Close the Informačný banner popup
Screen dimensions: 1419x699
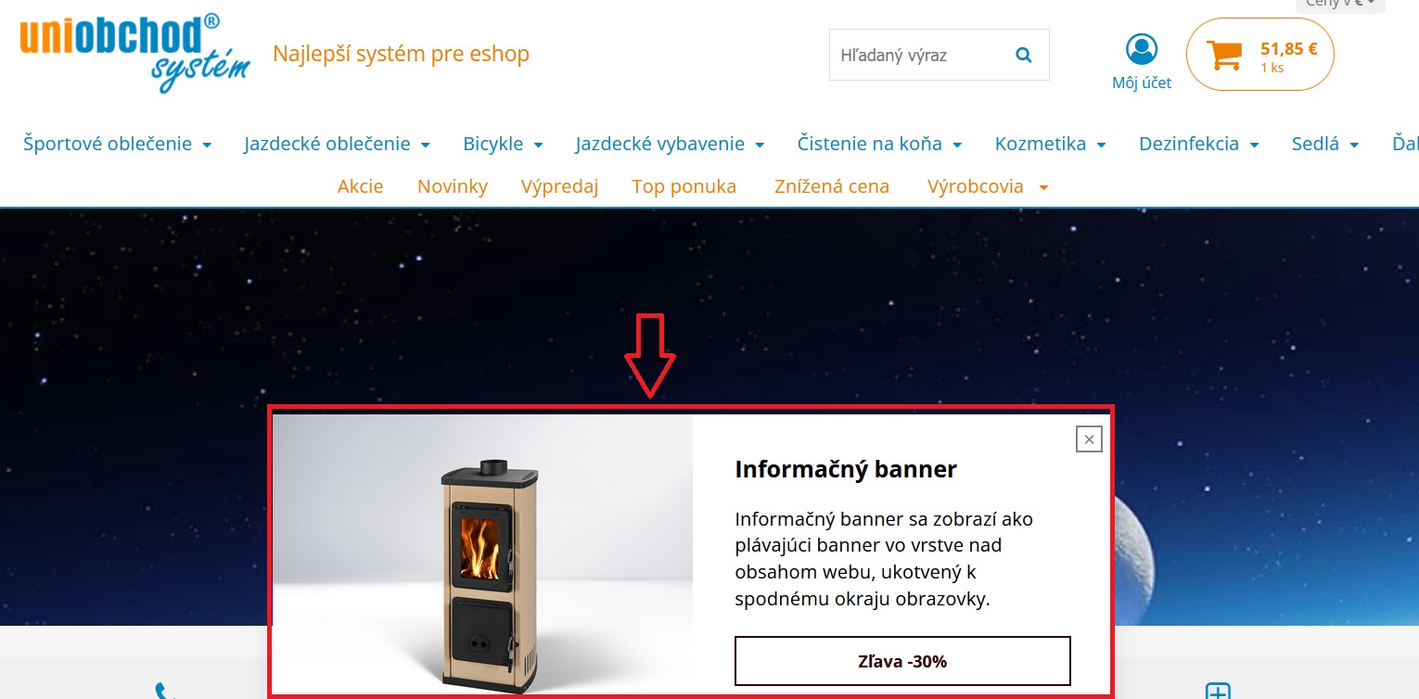[1089, 439]
